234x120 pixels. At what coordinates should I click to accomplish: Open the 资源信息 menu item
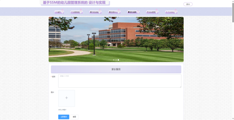tap(77, 12)
